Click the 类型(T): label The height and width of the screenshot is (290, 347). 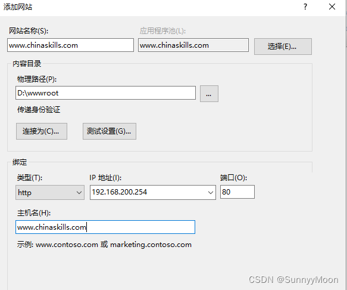tap(30, 178)
